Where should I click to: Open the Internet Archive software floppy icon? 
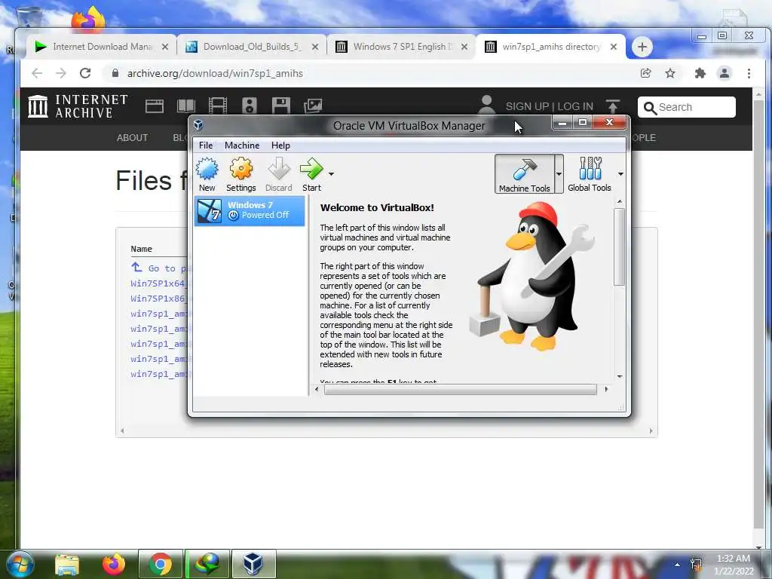coord(280,106)
